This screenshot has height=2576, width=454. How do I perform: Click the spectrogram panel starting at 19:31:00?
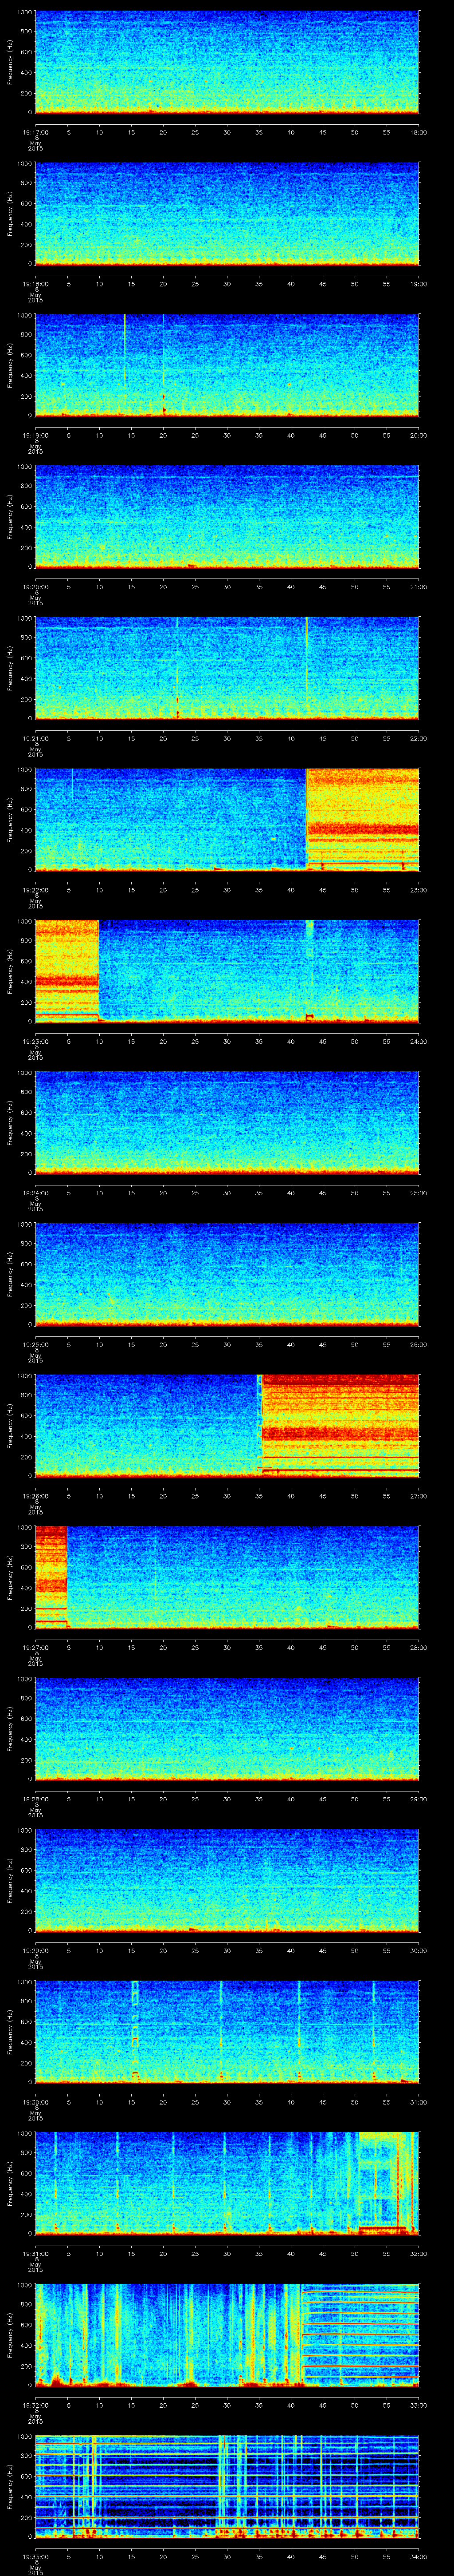(227, 2182)
